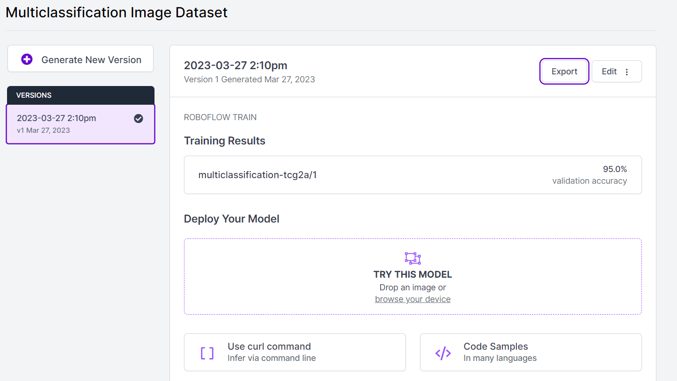Click the checkmark icon on version v1

click(x=139, y=119)
